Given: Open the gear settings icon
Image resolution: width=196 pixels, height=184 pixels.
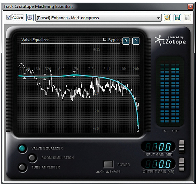Looking at the screenshot, I should click(30, 17).
